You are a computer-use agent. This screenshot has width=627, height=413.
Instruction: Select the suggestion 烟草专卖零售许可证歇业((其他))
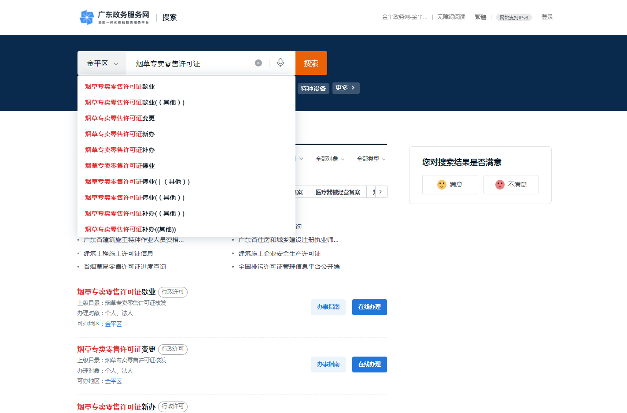point(186,102)
